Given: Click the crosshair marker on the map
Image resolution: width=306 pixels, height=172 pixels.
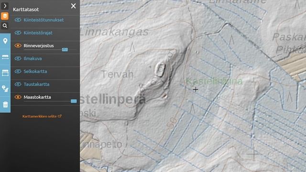Looking at the screenshot, I should [196, 89].
